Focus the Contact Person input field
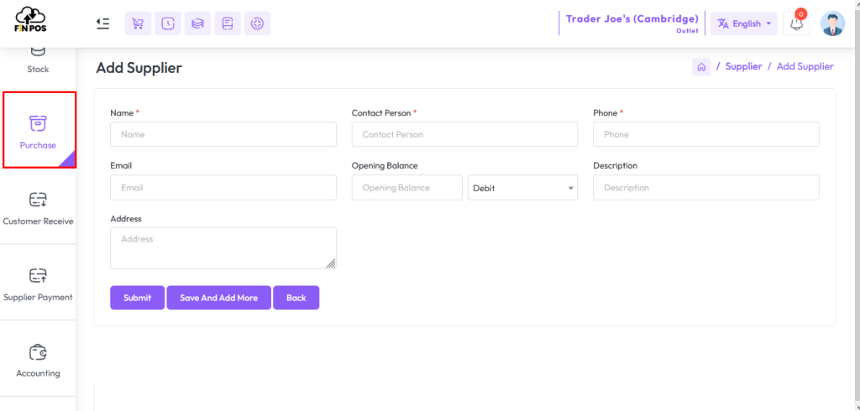The image size is (860, 411). tap(464, 134)
